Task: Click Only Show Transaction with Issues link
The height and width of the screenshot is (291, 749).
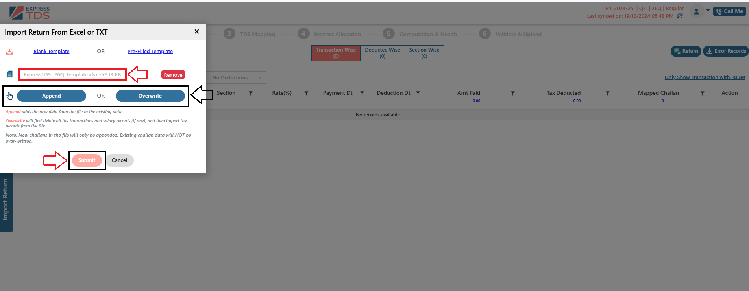Action: [x=705, y=77]
